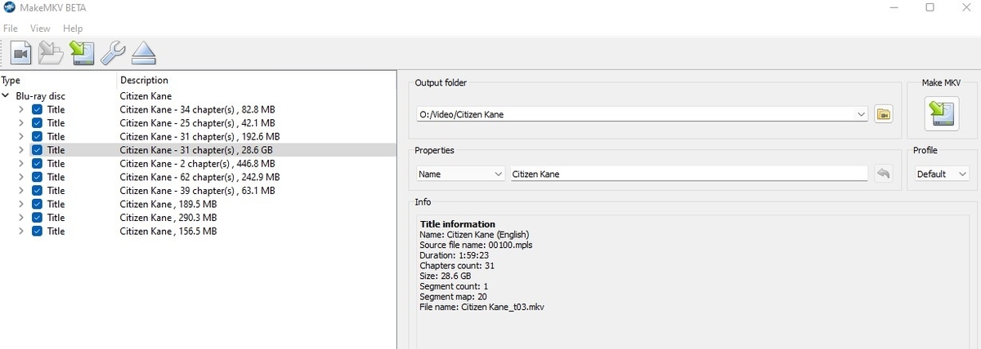Open the Name property dropdown
The height and width of the screenshot is (349, 981).
[x=460, y=174]
